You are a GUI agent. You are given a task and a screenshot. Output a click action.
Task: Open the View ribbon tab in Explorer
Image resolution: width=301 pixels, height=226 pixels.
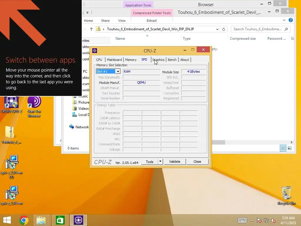122,21
